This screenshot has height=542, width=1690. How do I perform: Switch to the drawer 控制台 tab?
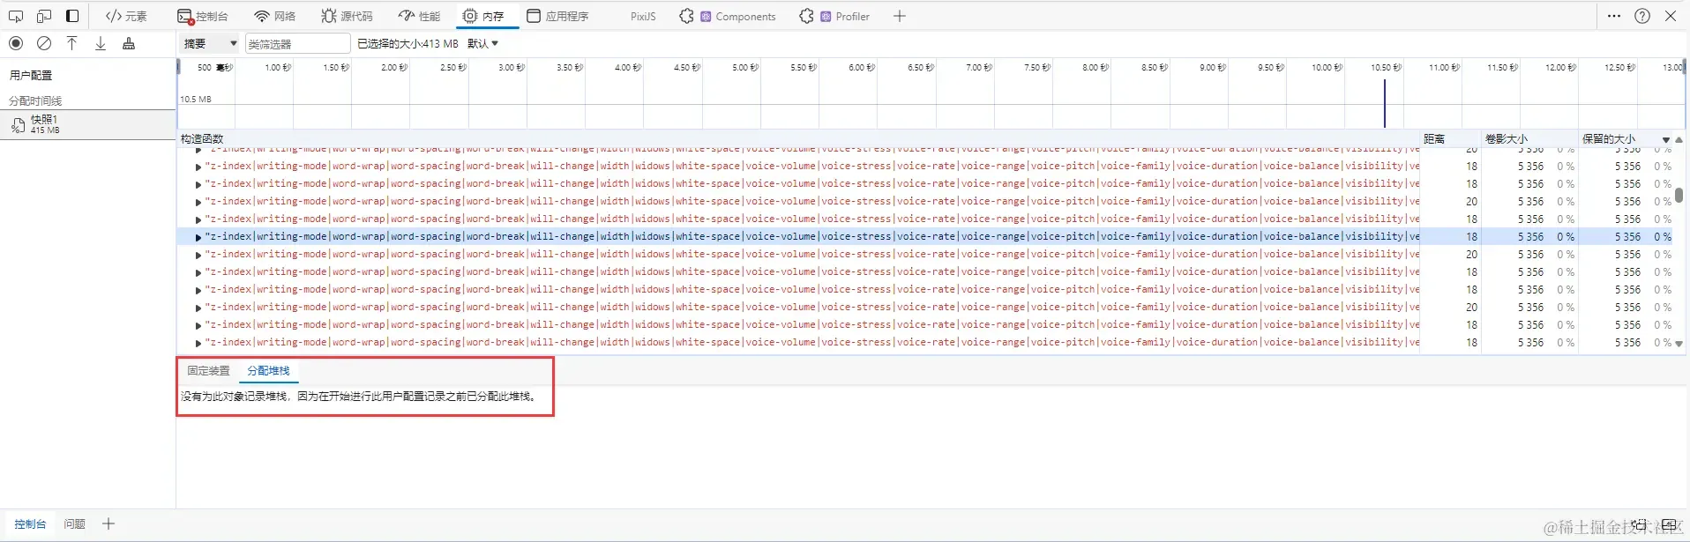[30, 523]
